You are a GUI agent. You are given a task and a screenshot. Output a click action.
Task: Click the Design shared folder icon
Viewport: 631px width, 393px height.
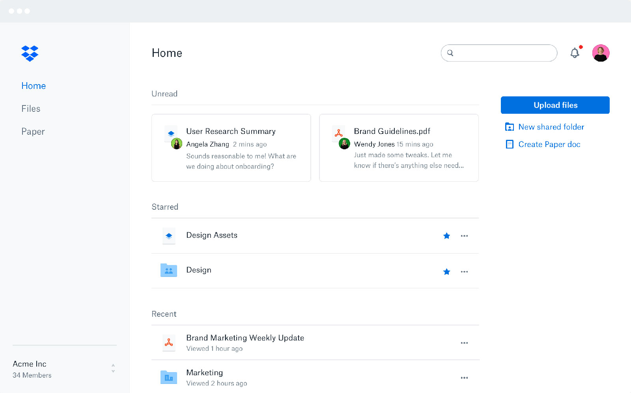pos(169,271)
